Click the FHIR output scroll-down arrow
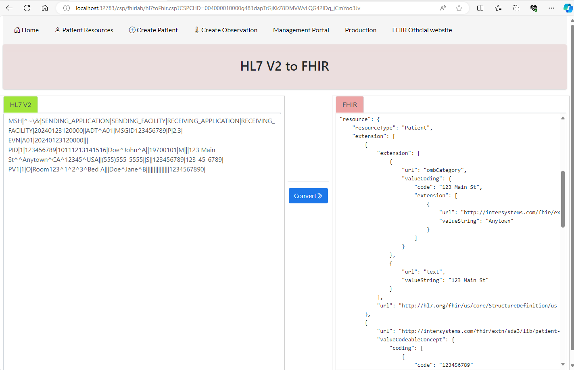Viewport: 574px width, 370px height. point(563,364)
